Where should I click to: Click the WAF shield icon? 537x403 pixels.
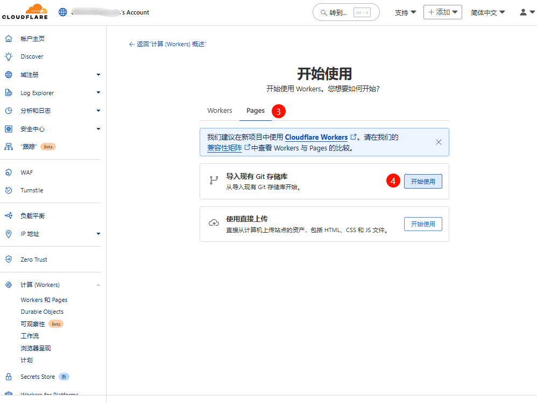point(9,172)
